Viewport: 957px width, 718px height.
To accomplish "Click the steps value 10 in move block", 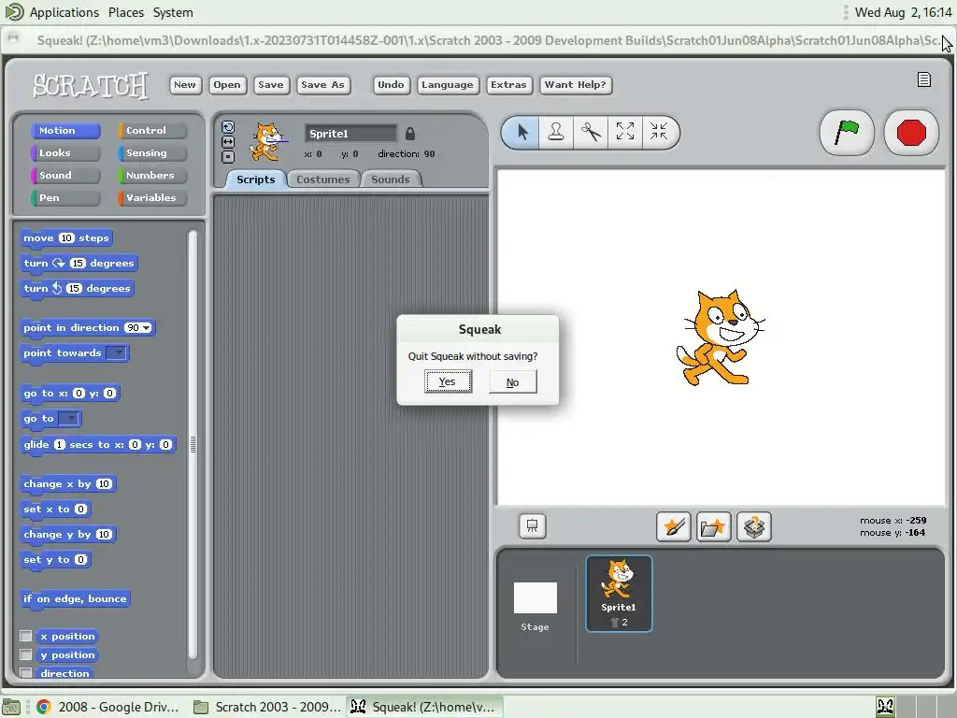I will coord(66,238).
